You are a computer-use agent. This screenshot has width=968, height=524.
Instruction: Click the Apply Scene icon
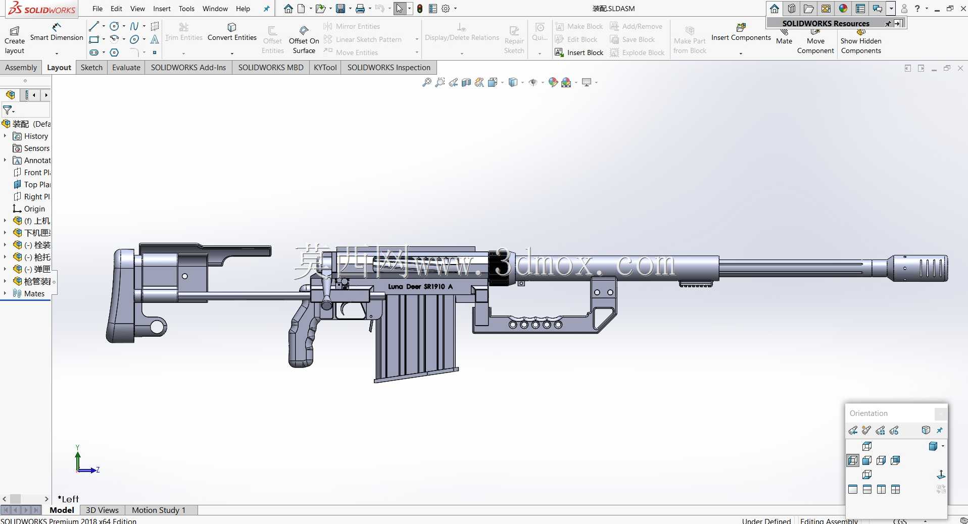566,82
